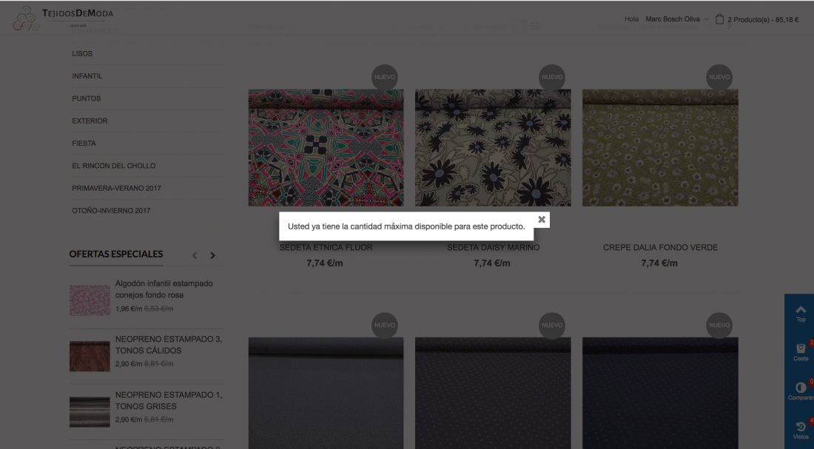The image size is (814, 449).
Task: Show next special offers with right arrow
Action: (x=212, y=255)
